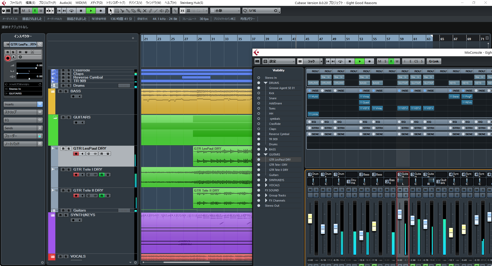The width and height of the screenshot is (492, 266).
Task: Toggle visibility dot for Kick channel
Action: pos(259,93)
